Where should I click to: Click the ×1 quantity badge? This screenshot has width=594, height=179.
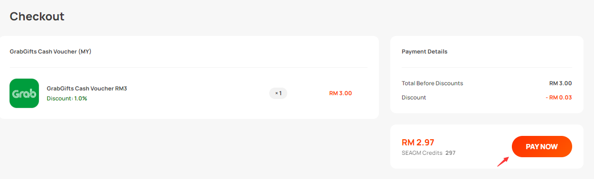click(x=278, y=93)
